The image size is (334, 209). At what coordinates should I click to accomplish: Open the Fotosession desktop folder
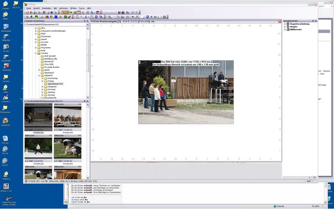(5, 108)
